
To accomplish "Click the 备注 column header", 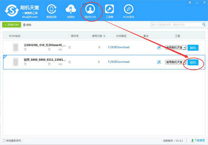I will [146, 36].
